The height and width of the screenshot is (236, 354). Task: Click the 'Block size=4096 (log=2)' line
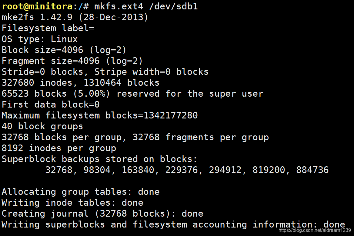(x=64, y=50)
